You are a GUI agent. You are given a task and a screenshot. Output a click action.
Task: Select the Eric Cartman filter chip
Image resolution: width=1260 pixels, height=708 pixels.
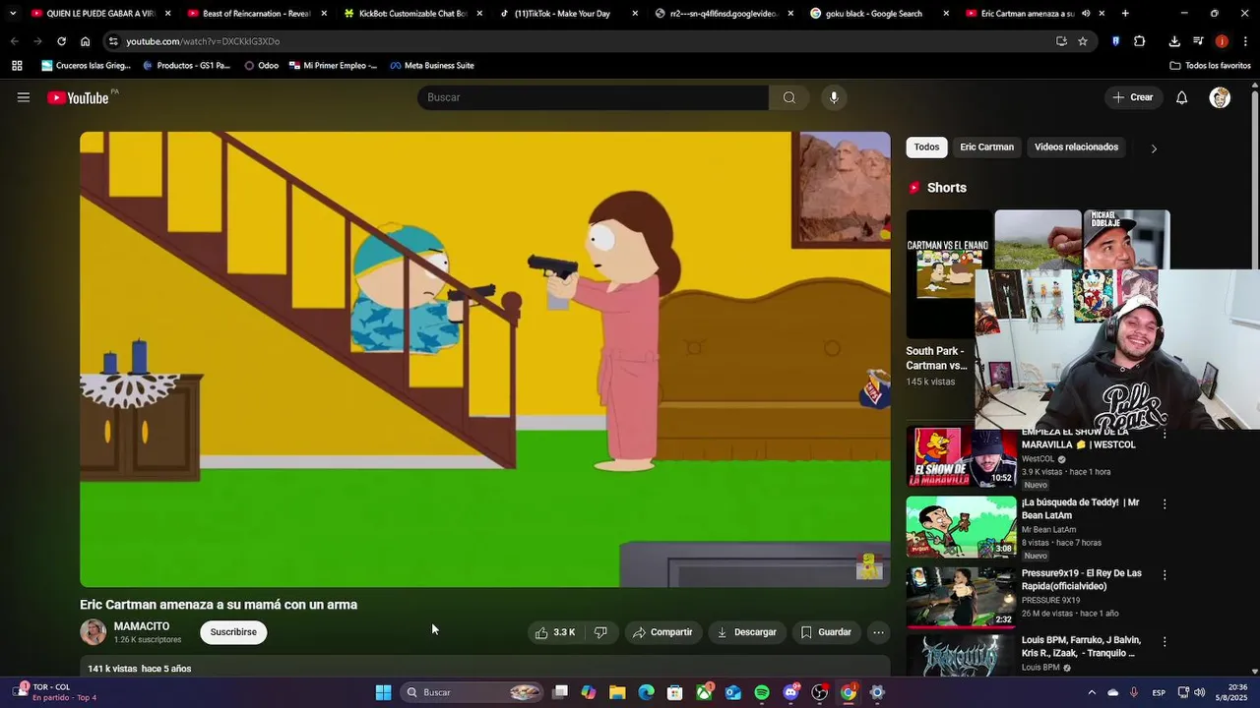click(x=986, y=147)
